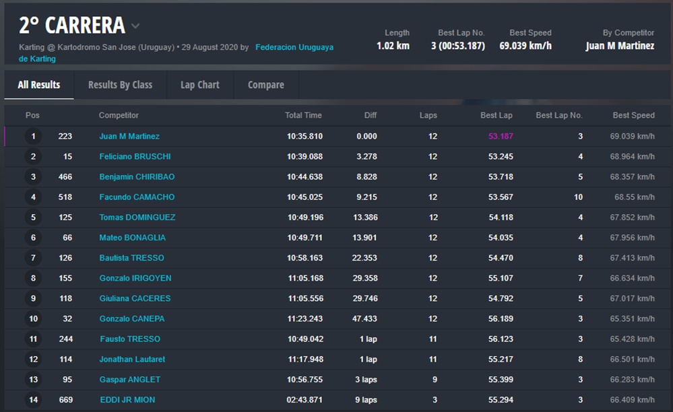Open Feliciano BRUSCHI competitor profile

pyautogui.click(x=135, y=157)
